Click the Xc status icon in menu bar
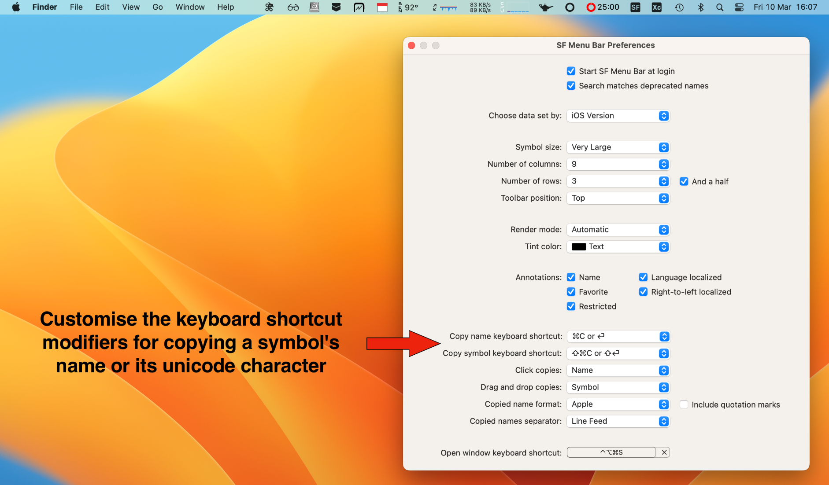 [657, 7]
